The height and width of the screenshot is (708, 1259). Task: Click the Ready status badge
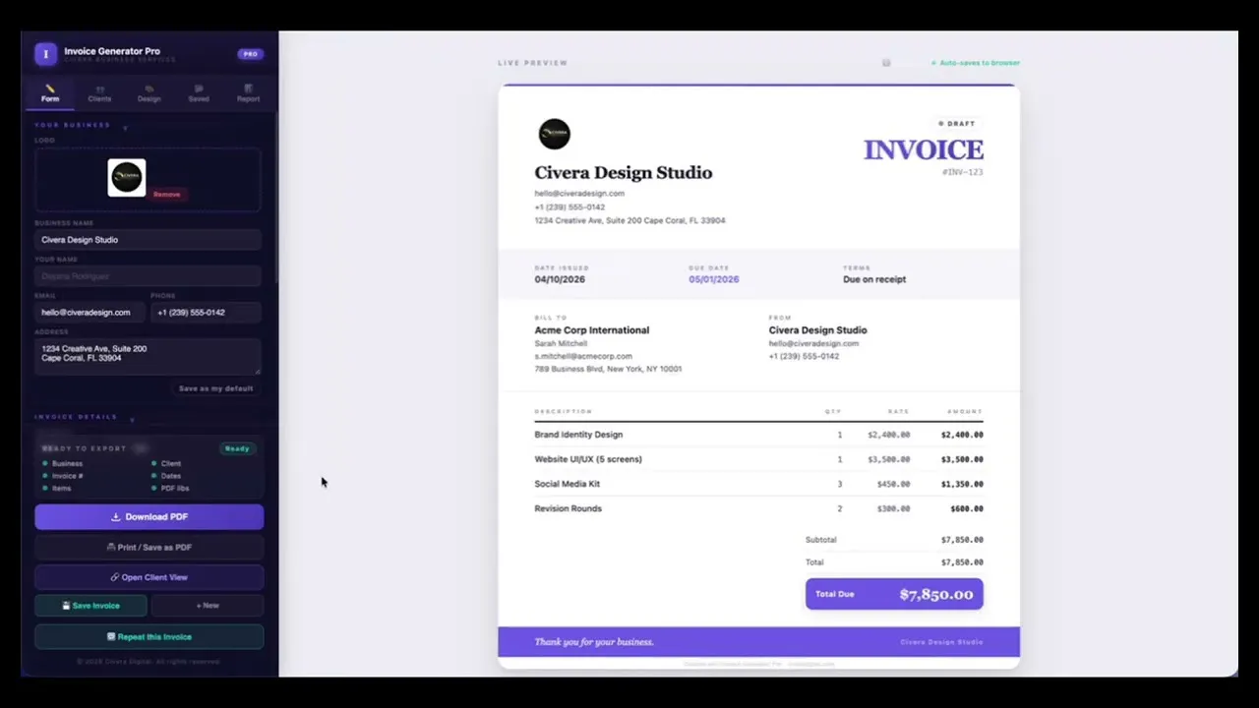237,448
